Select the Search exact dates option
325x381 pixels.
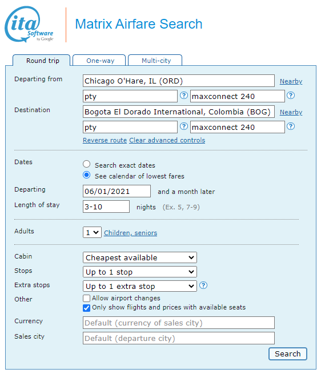pyautogui.click(x=87, y=164)
